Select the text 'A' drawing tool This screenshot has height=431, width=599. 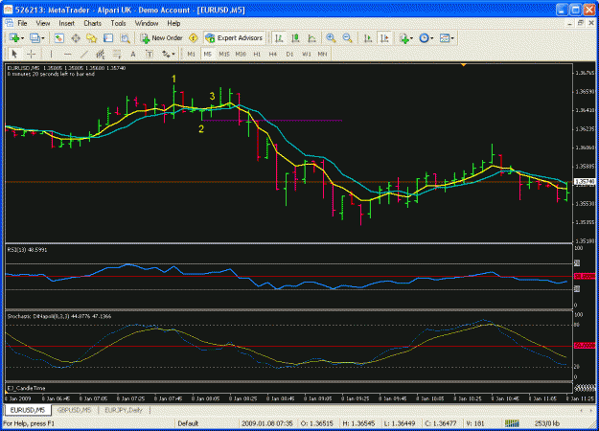(x=133, y=54)
